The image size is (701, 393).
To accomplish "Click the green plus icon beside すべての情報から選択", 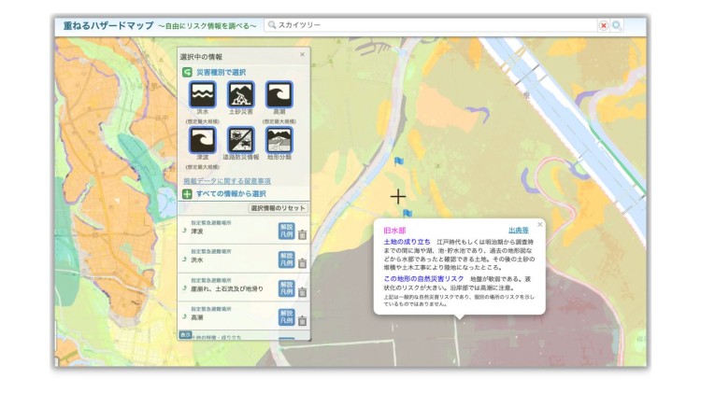I will point(187,194).
